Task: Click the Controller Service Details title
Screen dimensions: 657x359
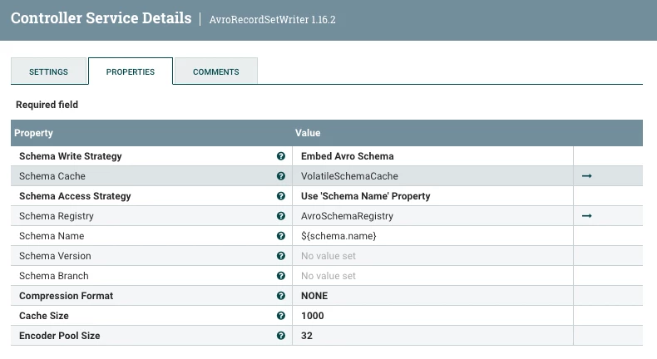Action: click(x=101, y=18)
